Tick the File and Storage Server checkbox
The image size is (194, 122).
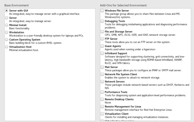pyautogui.click(x=102, y=32)
